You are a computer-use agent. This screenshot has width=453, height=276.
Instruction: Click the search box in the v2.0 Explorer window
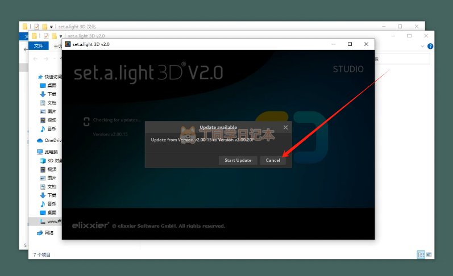pos(402,59)
